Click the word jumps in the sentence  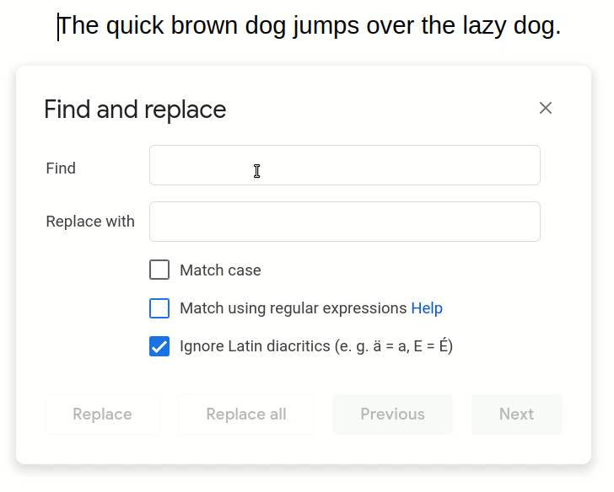click(326, 26)
